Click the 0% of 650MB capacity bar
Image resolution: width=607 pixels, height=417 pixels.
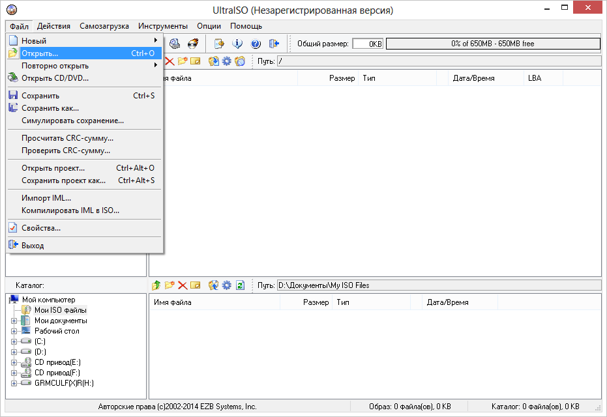pos(493,44)
